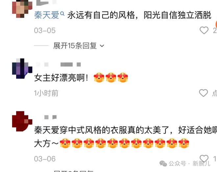Tap the comment 秦天爱穿中式风格的衣服
Image resolution: width=217 pixels, height=172 pixels.
coord(125,137)
